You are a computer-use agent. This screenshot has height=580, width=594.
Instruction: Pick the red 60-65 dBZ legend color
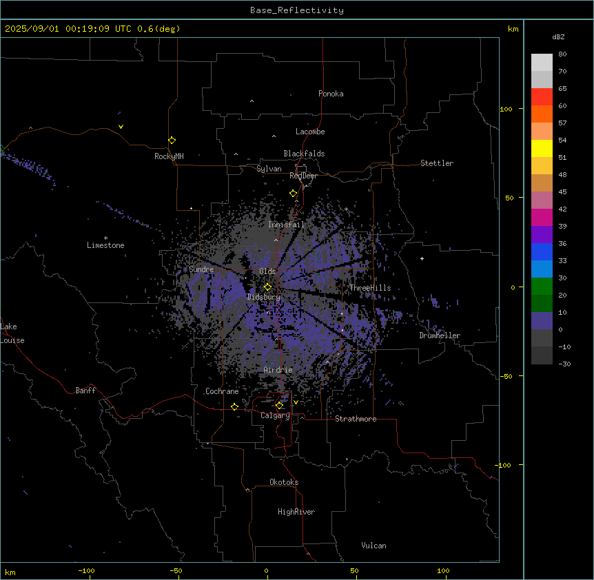pos(542,96)
